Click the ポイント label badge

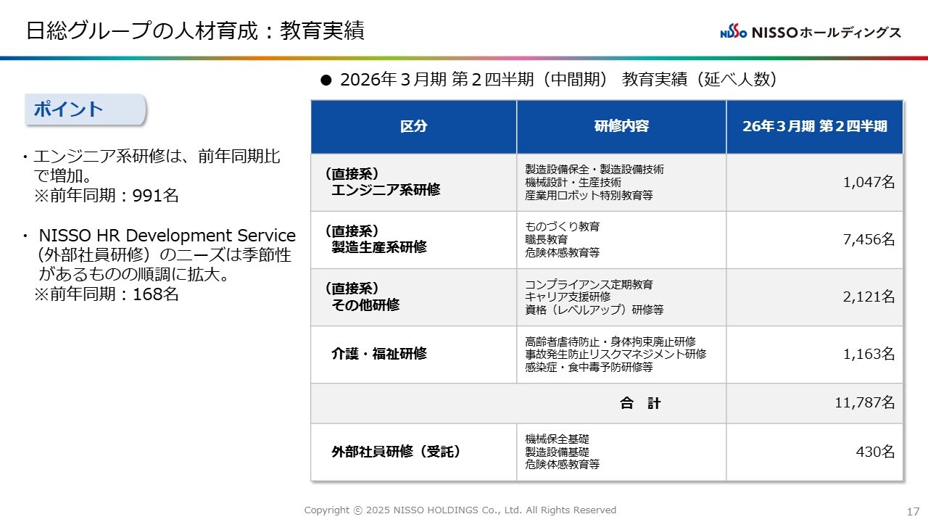tap(86, 109)
